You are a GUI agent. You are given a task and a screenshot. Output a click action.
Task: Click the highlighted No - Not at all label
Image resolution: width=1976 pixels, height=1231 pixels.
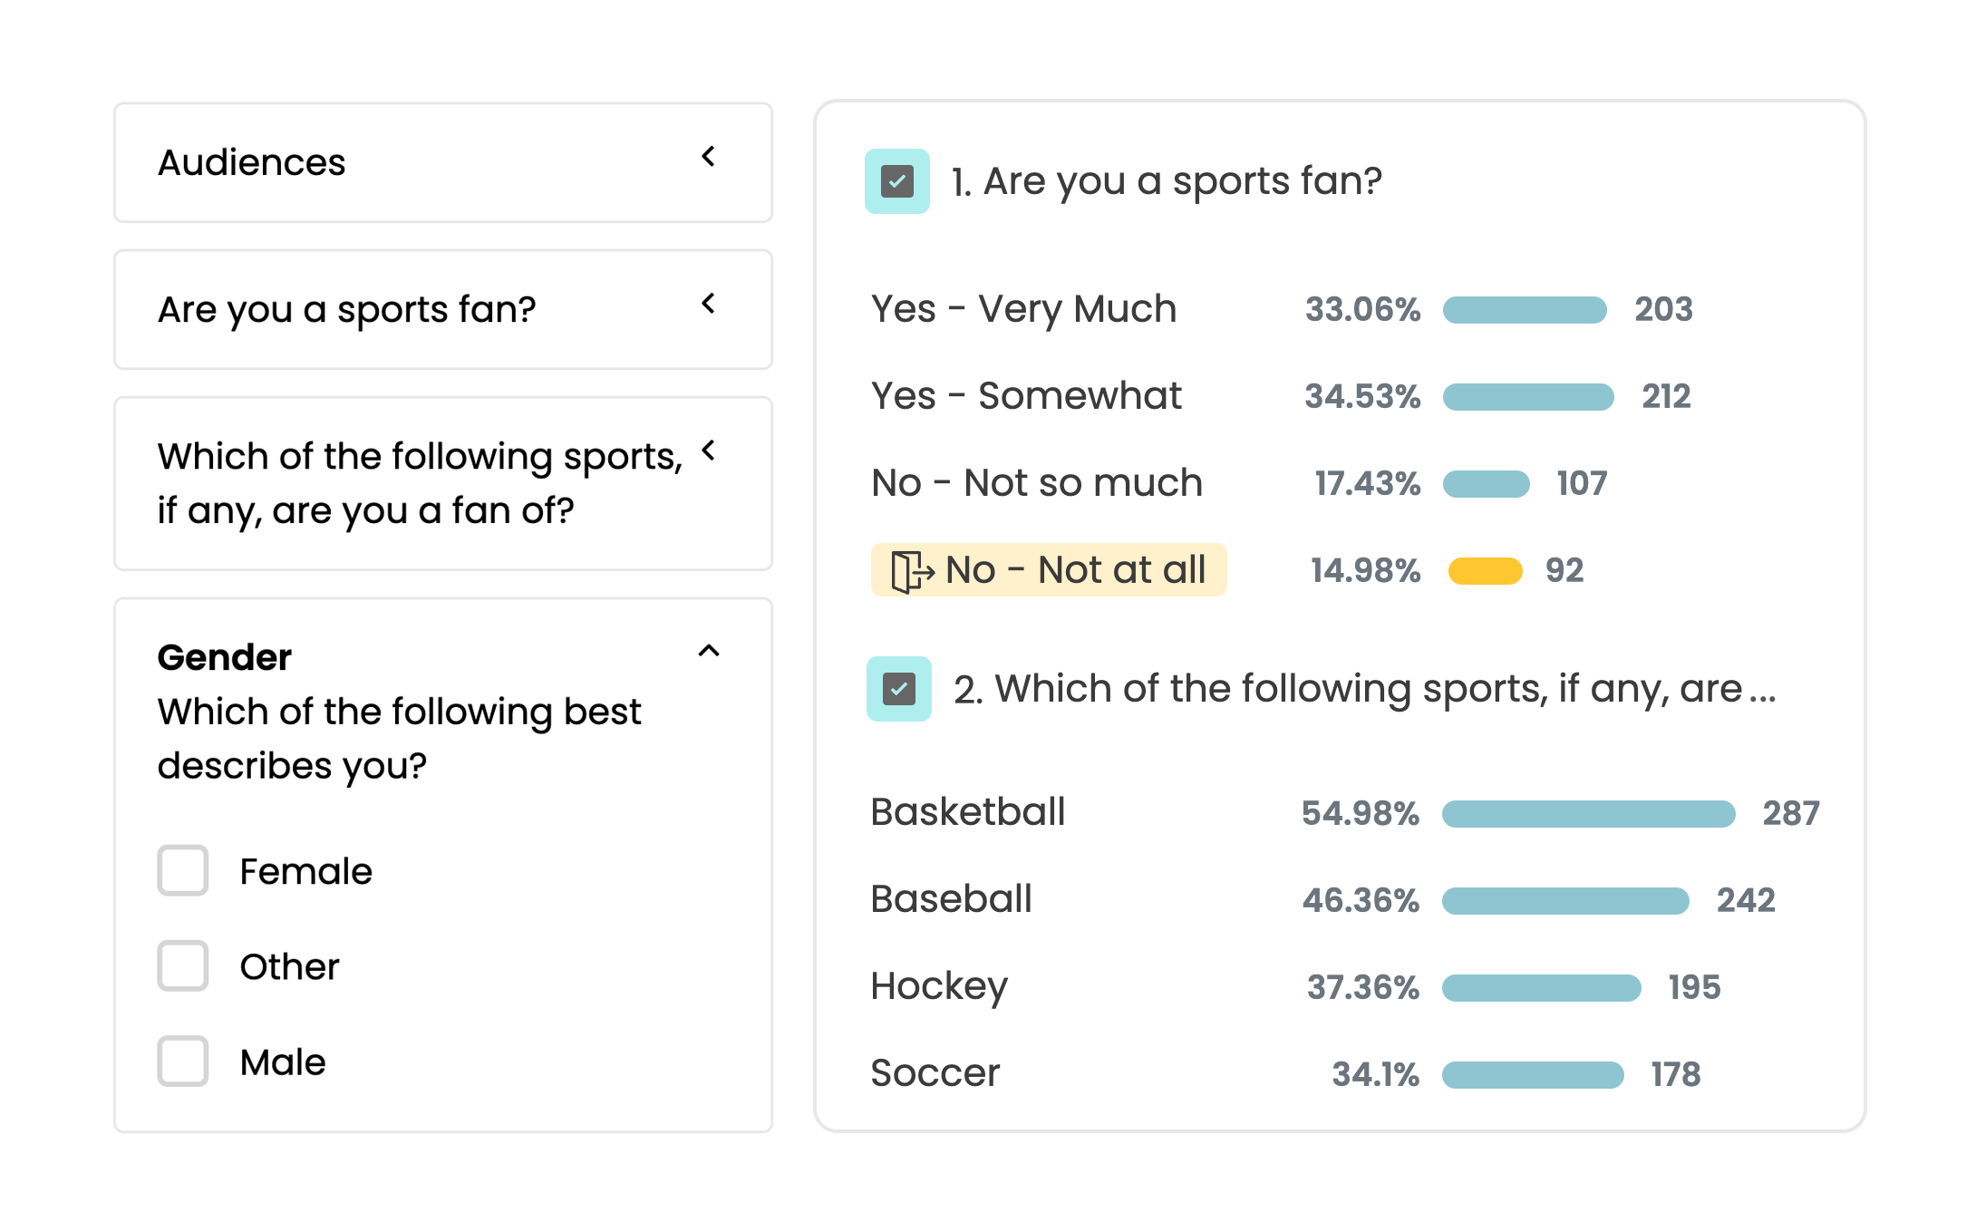click(1076, 570)
